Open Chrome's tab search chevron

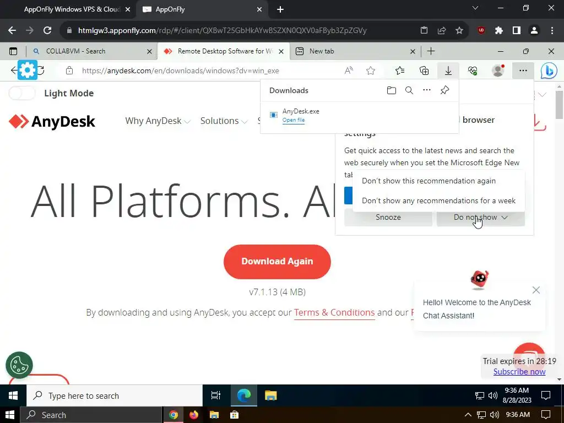pyautogui.click(x=475, y=8)
